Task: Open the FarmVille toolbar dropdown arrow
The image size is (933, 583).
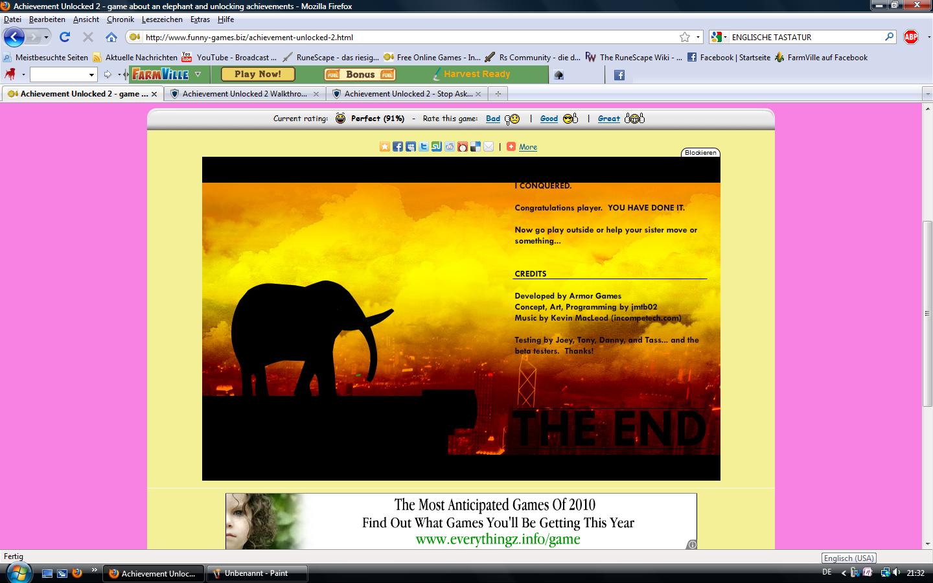Action: click(198, 74)
